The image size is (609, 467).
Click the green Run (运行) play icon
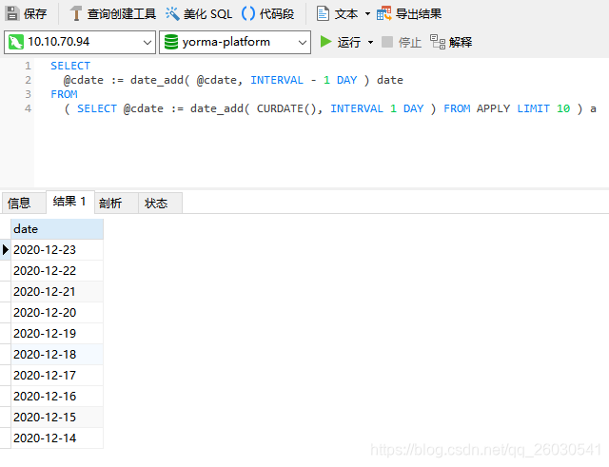click(x=325, y=42)
